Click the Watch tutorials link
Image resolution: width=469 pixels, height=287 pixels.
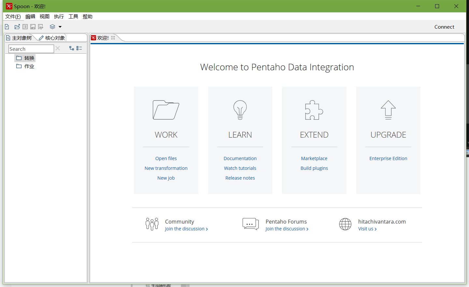point(240,168)
